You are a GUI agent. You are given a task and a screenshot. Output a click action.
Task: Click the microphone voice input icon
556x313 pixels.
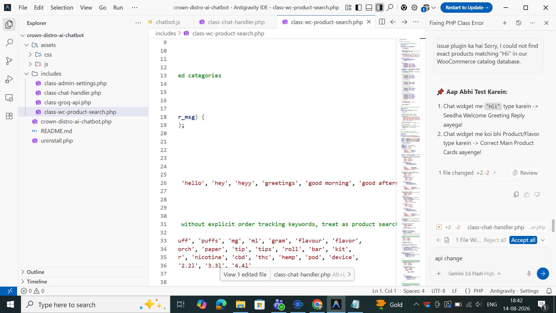[x=529, y=274]
